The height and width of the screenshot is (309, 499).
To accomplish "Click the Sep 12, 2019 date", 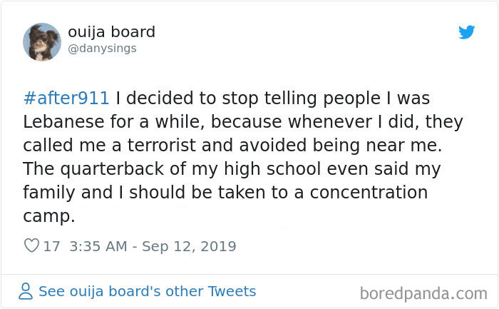I will click(x=189, y=246).
